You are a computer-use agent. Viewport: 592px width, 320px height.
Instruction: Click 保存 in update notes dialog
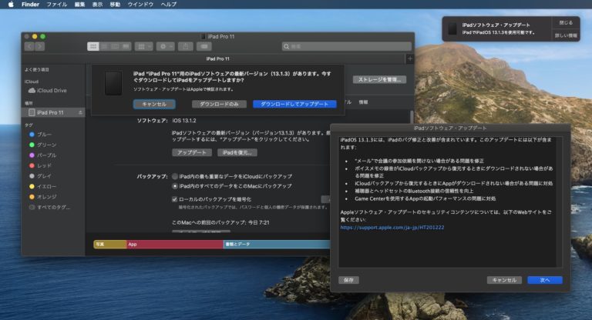coord(348,280)
